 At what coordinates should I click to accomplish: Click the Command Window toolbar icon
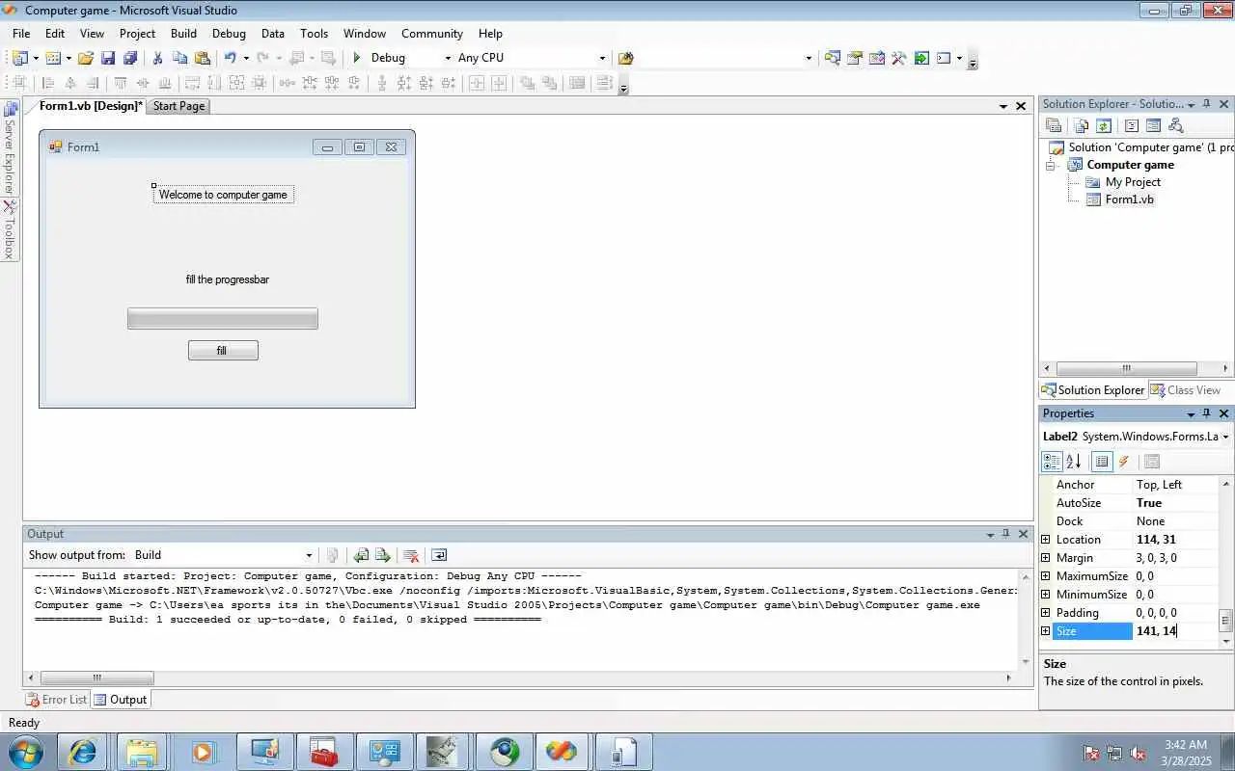944,58
